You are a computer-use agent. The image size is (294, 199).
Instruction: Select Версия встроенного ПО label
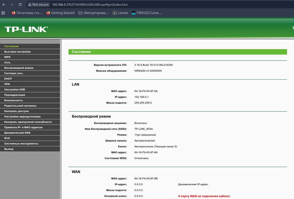click(110, 65)
